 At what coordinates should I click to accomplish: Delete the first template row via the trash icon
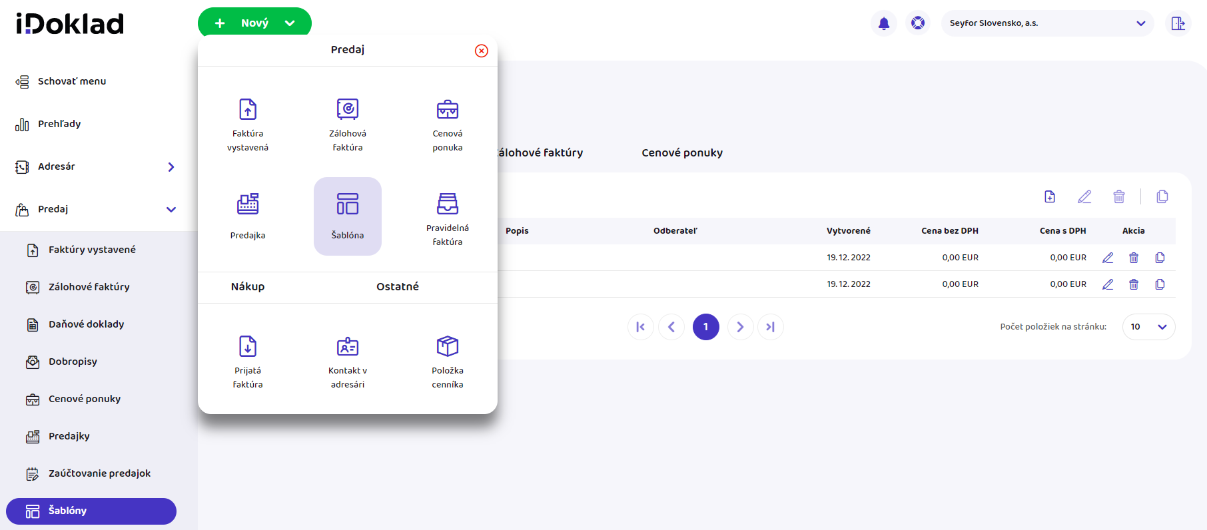tap(1134, 258)
